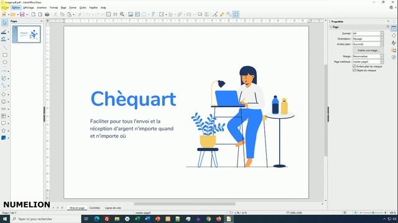Open the sidebar Properties deck icon
Image resolution: width=398 pixels, height=223 pixels.
click(394, 28)
